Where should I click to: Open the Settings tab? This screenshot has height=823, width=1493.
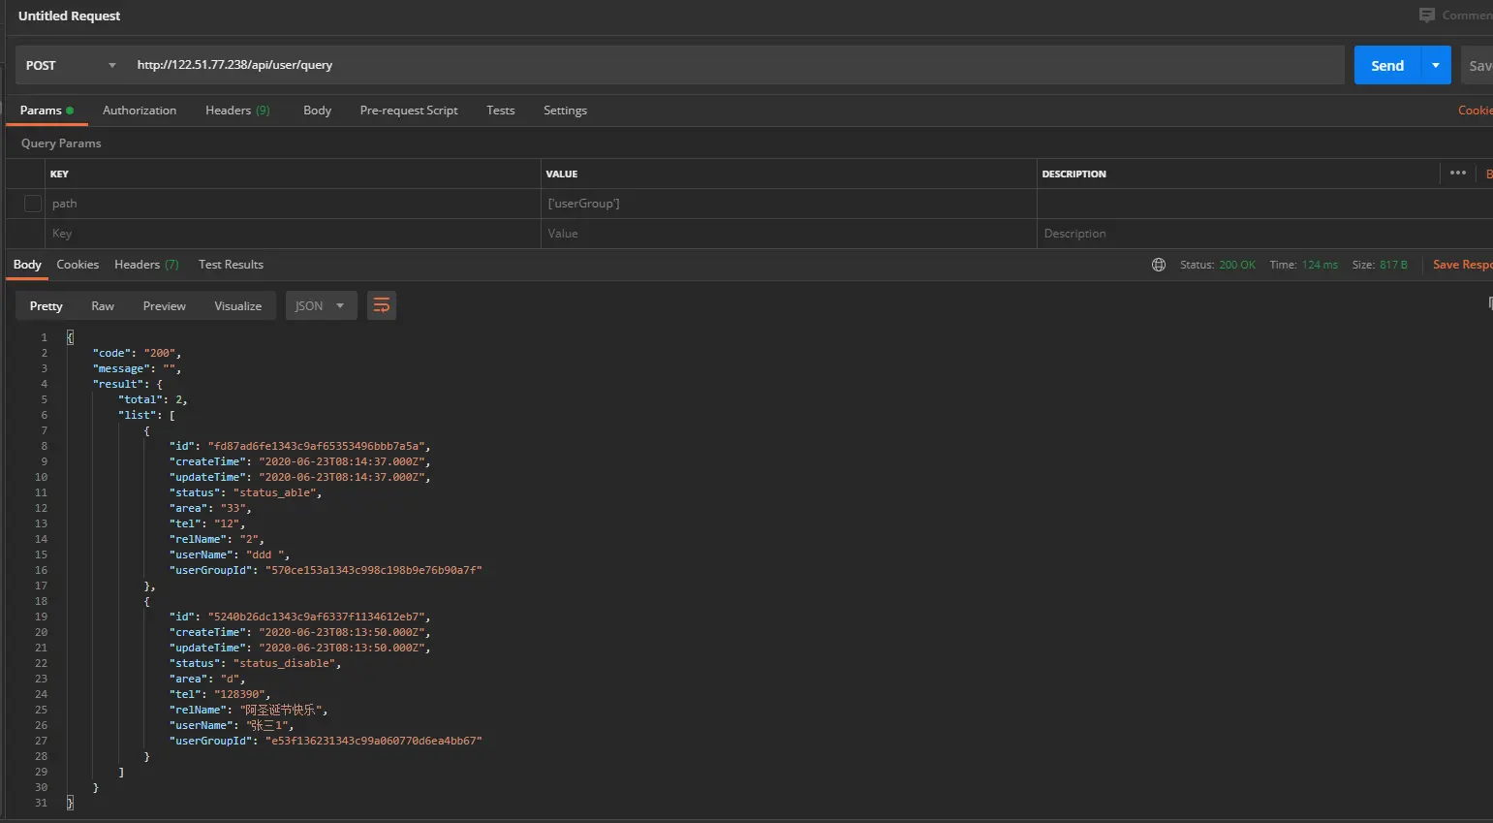click(x=565, y=111)
